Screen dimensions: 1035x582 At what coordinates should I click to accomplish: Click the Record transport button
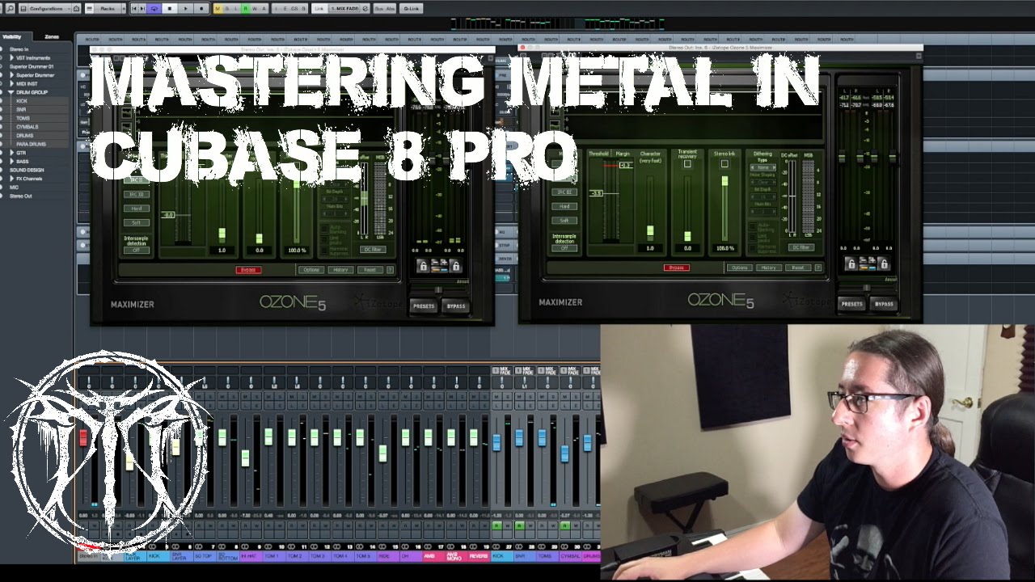[201, 8]
